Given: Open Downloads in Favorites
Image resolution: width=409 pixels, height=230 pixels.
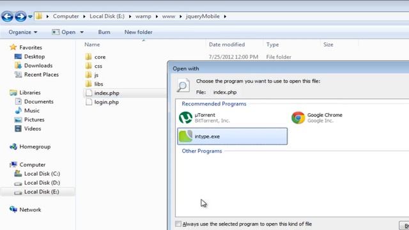Looking at the screenshot, I should tap(38, 65).
